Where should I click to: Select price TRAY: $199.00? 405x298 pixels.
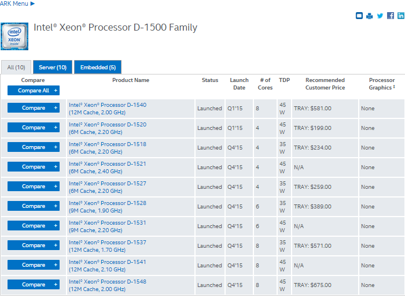coord(312,128)
